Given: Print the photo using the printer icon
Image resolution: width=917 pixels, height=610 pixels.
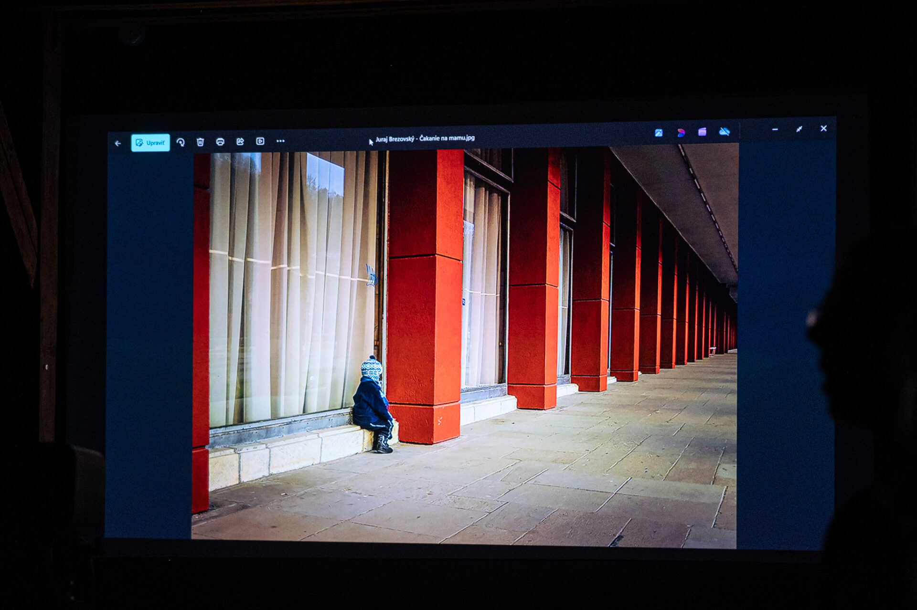Looking at the screenshot, I should 220,142.
